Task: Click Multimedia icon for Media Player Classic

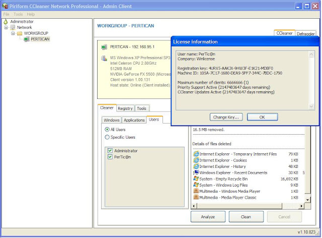Action: pos(196,197)
